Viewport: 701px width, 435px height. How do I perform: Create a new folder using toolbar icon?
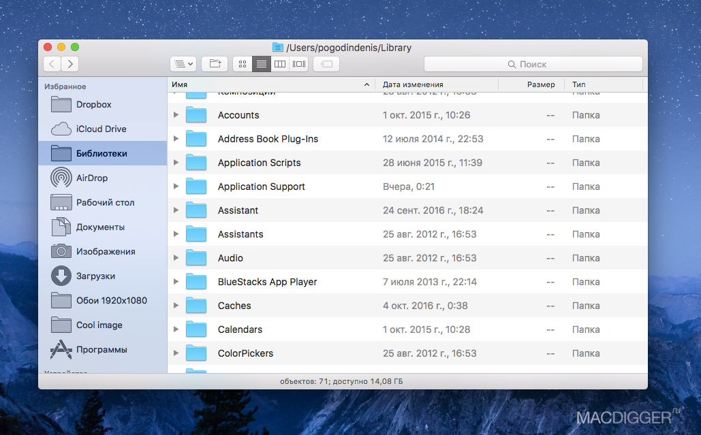(214, 63)
